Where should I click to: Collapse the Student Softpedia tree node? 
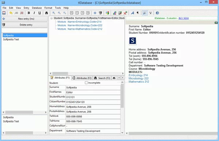pos(51,18)
